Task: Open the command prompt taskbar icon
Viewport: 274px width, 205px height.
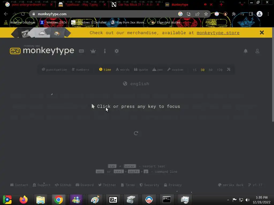Action: click(166, 200)
